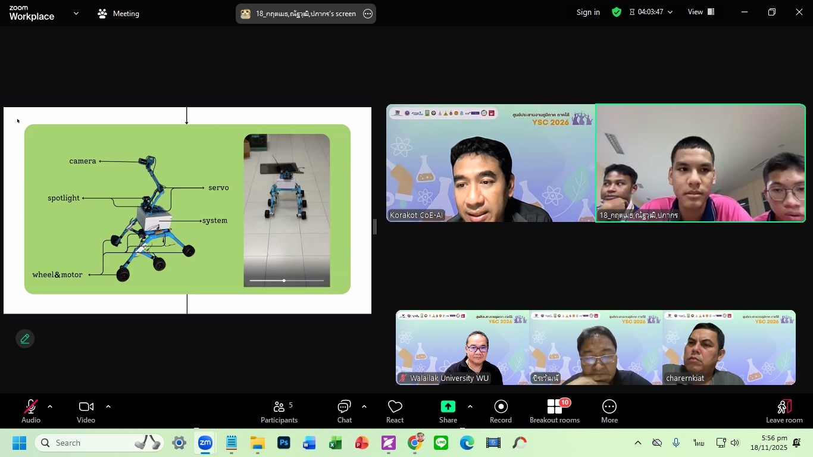Open the View layout menu
The image size is (813, 457).
701,12
